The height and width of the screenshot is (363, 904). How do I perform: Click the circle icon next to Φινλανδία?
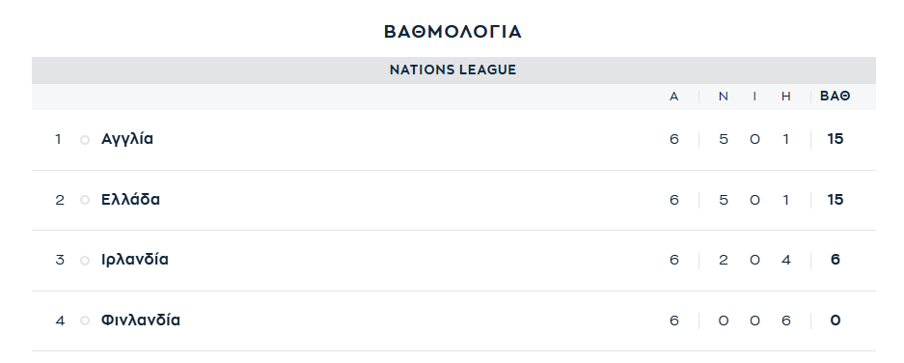coord(85,321)
